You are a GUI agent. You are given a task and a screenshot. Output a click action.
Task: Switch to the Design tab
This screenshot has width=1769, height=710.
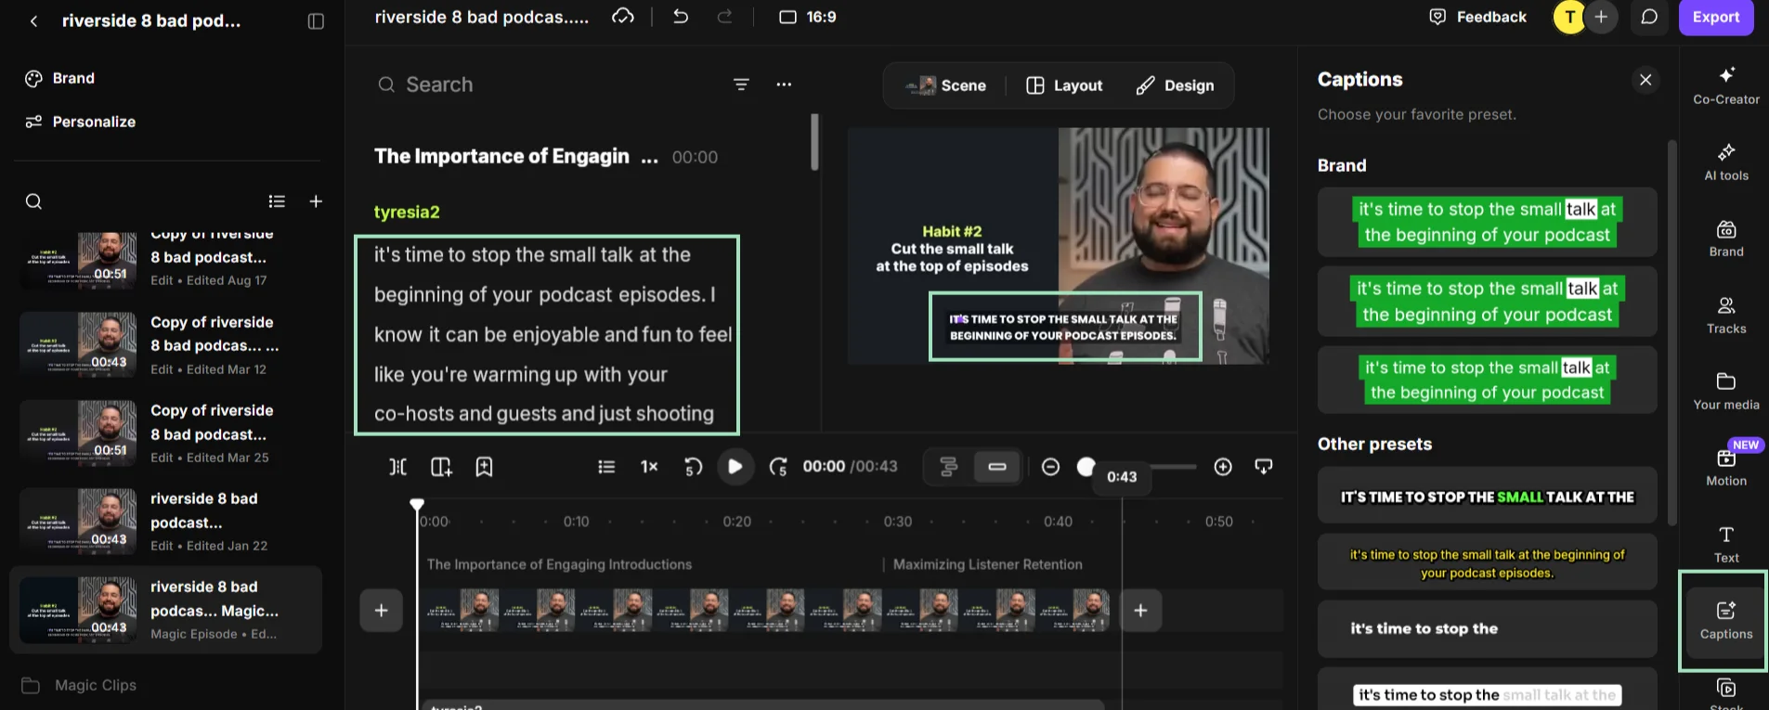(1175, 85)
